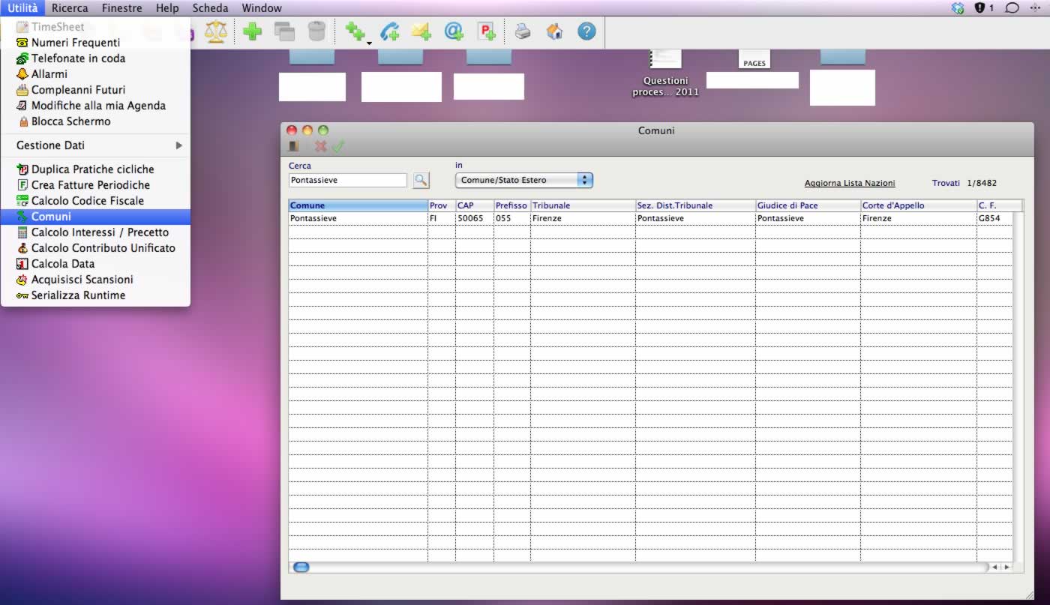Open help with the question mark icon
Image resolution: width=1050 pixels, height=605 pixels.
[586, 31]
